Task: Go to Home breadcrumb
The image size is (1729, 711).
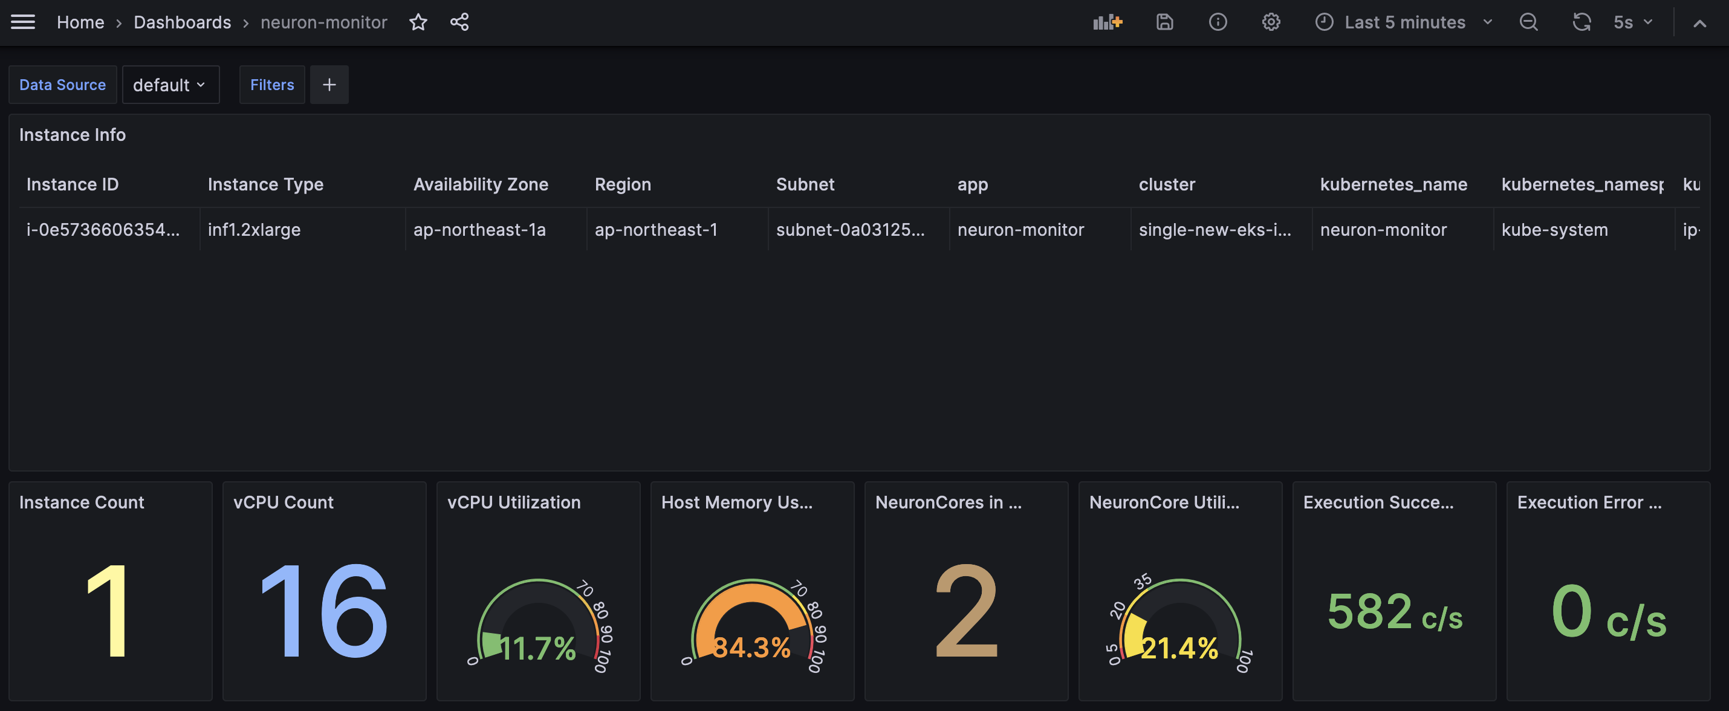Action: click(80, 22)
